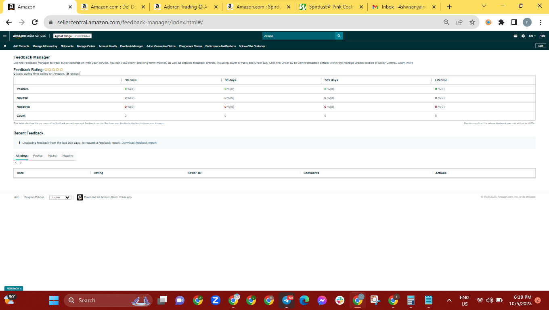
Task: Switch to the Adoren Trading browser tab
Action: 186,7
